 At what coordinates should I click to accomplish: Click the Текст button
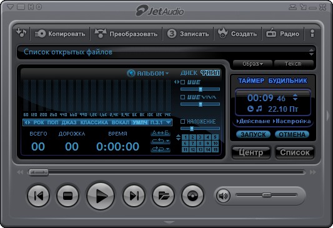[294, 64]
